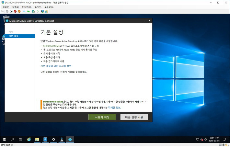Open the Action Center notification icon
The width and height of the screenshot is (230, 147).
click(x=224, y=139)
